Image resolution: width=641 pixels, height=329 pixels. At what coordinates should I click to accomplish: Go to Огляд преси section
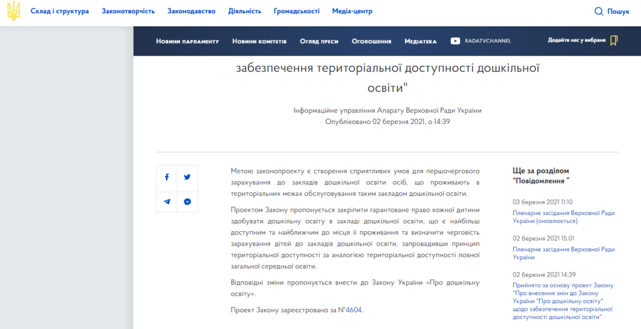319,41
